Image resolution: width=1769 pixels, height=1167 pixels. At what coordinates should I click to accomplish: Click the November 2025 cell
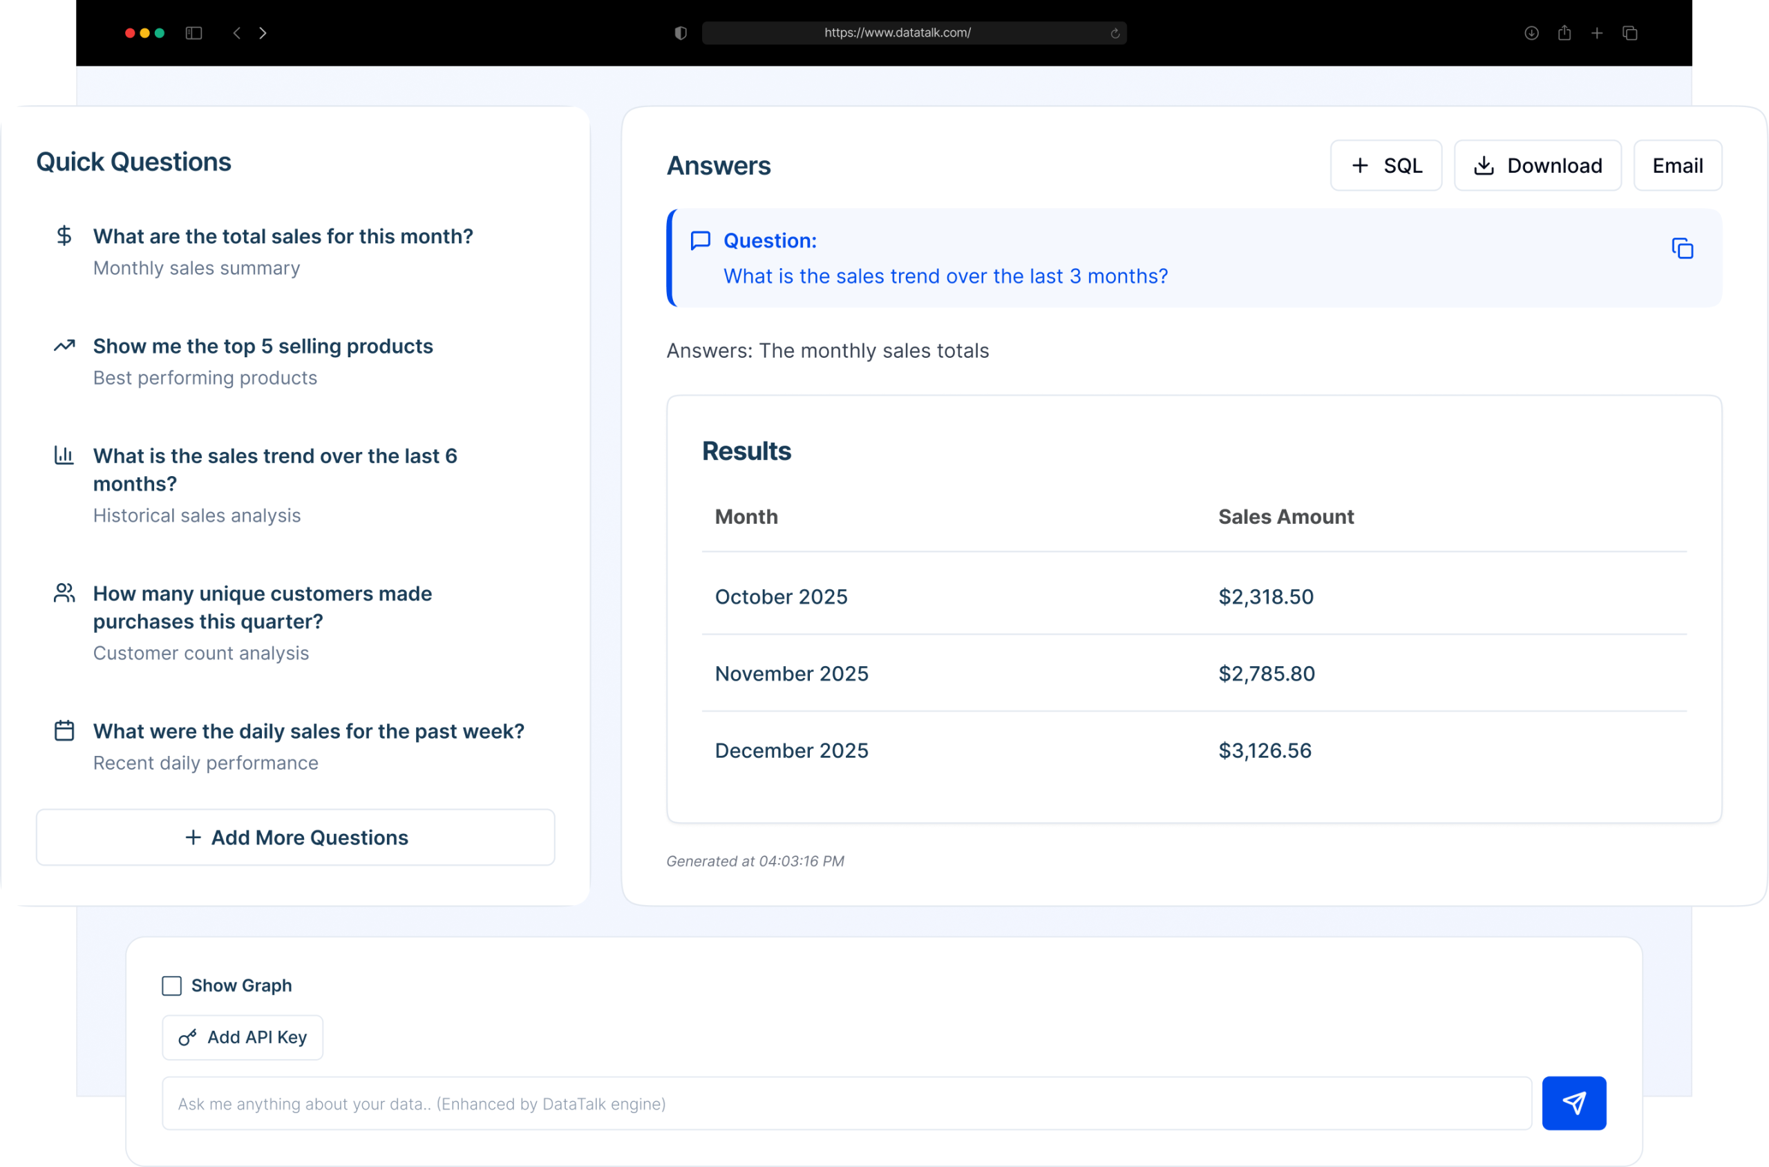(x=791, y=673)
